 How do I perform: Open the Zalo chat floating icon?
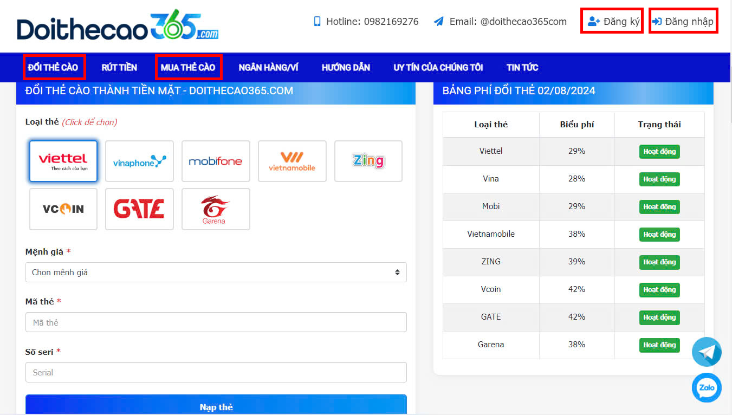[x=707, y=387]
